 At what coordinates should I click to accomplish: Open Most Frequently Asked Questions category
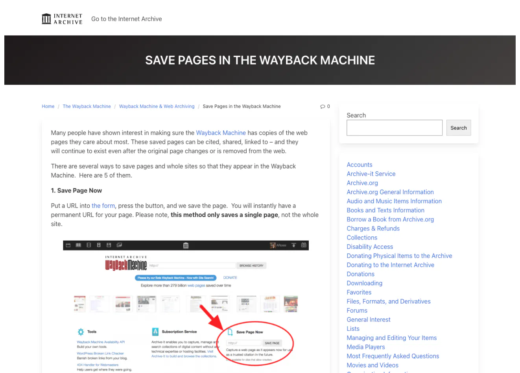(x=393, y=356)
